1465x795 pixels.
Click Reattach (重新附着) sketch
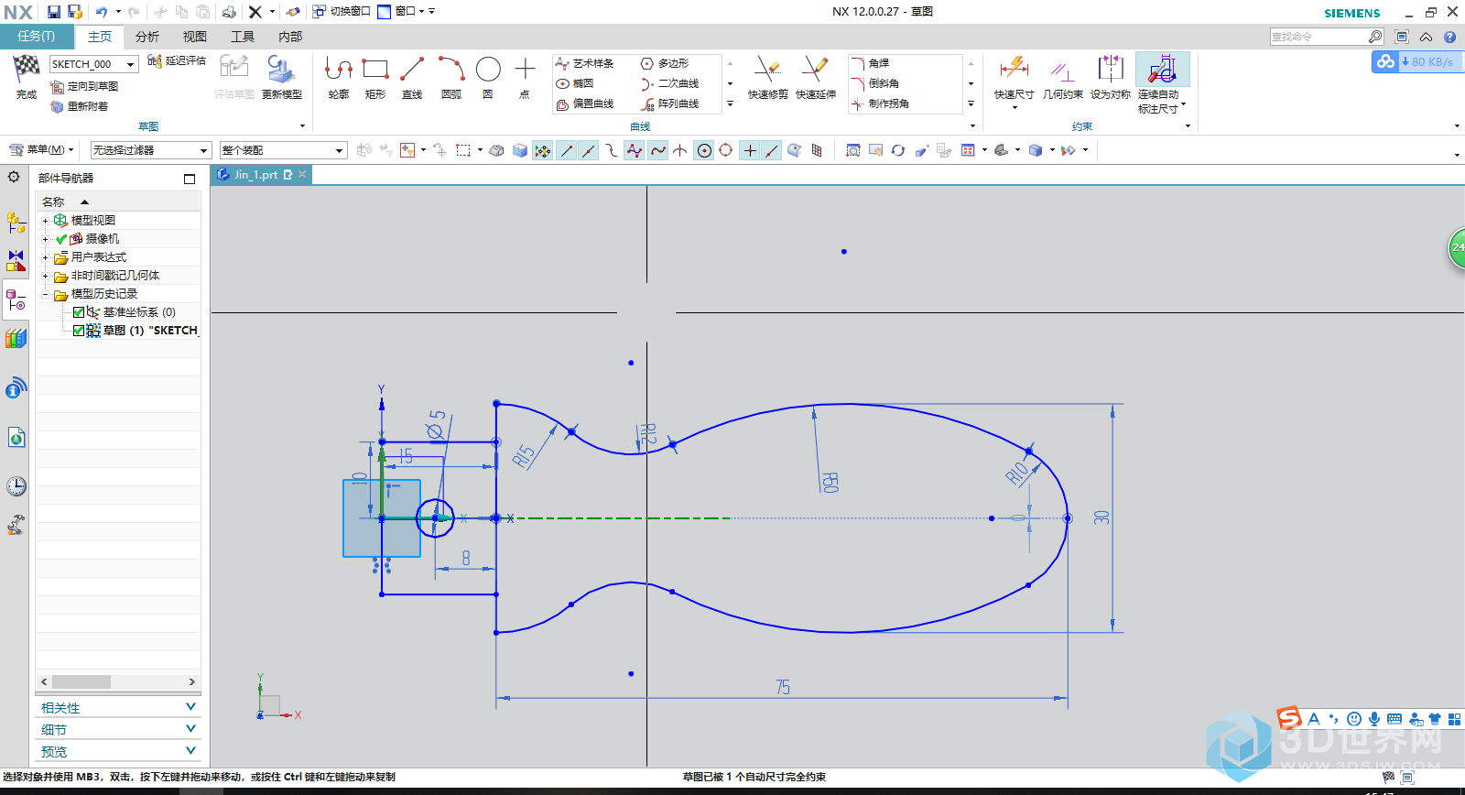pos(80,106)
